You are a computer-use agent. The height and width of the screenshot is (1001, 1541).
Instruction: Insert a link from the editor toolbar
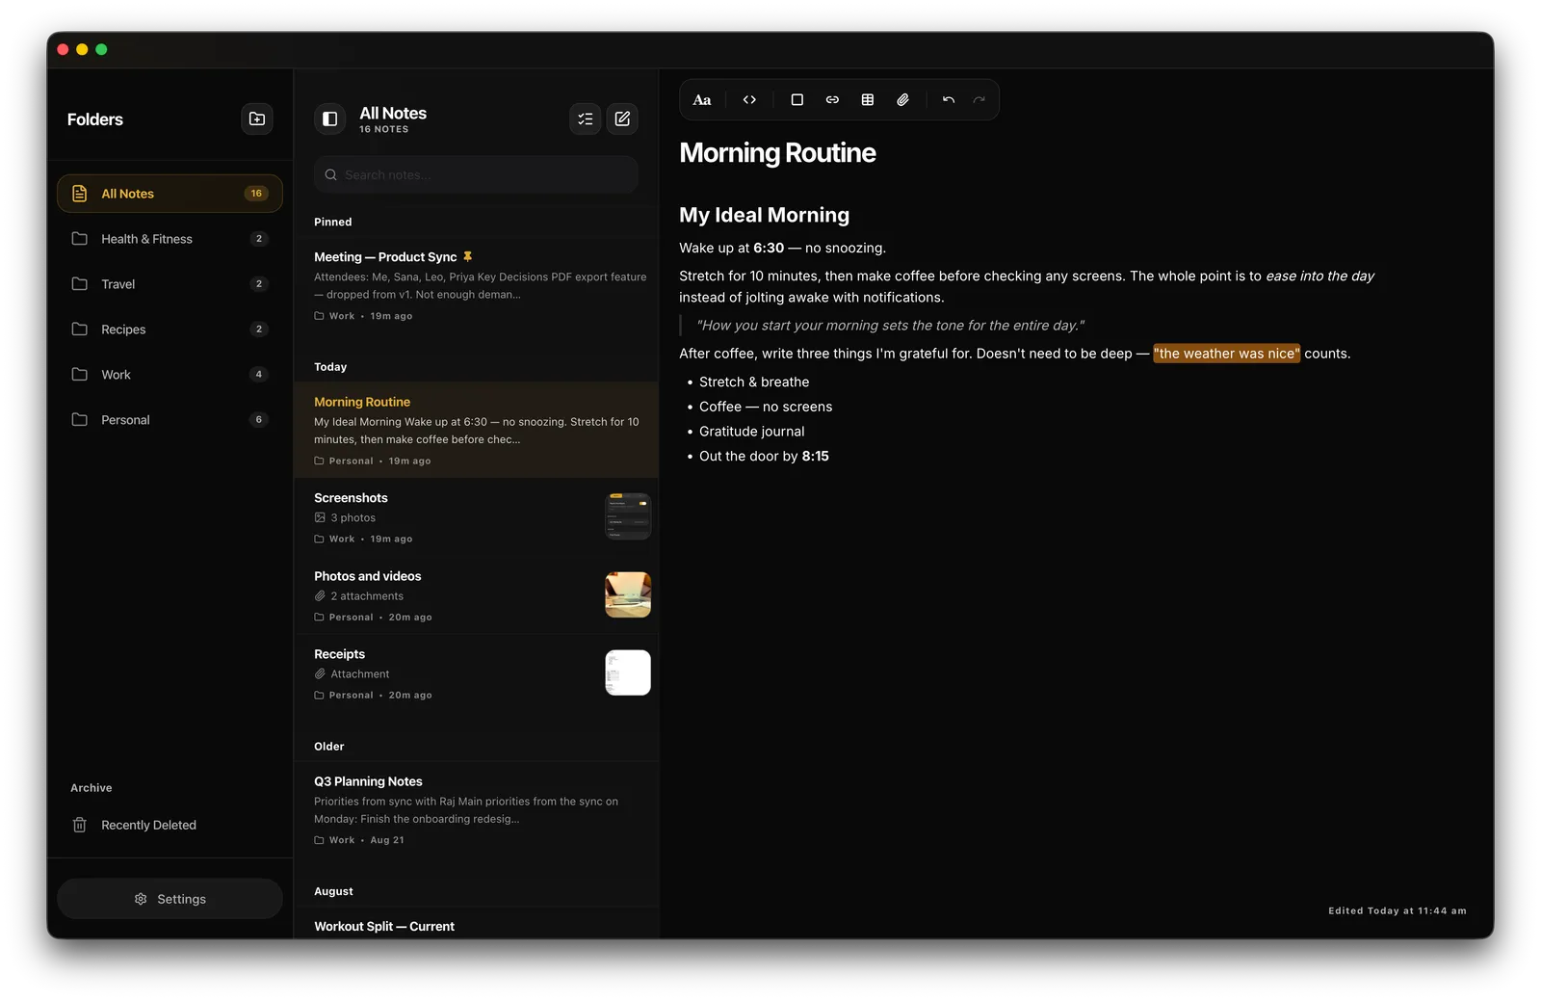coord(832,100)
